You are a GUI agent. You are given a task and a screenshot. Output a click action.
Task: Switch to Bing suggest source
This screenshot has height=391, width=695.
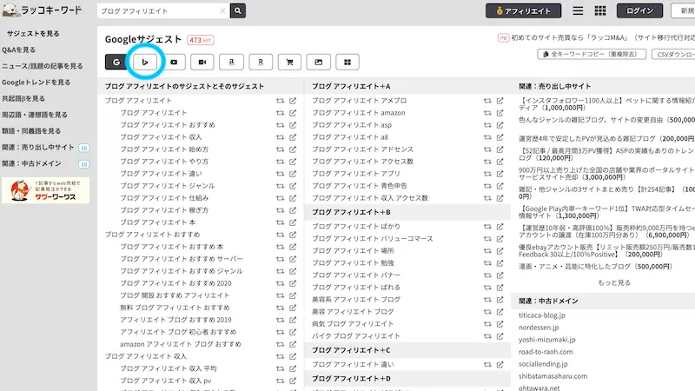tap(146, 62)
